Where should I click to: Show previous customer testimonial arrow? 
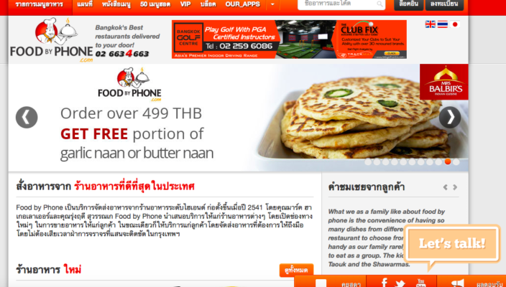446,187
